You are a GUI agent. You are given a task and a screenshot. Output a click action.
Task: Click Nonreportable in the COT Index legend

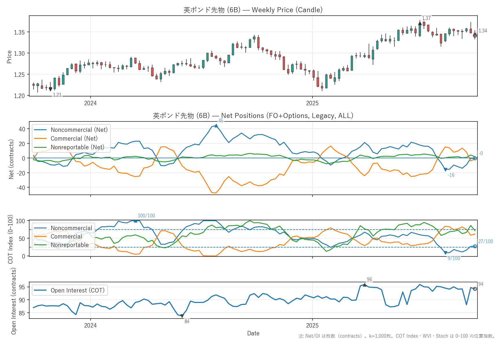pos(69,245)
